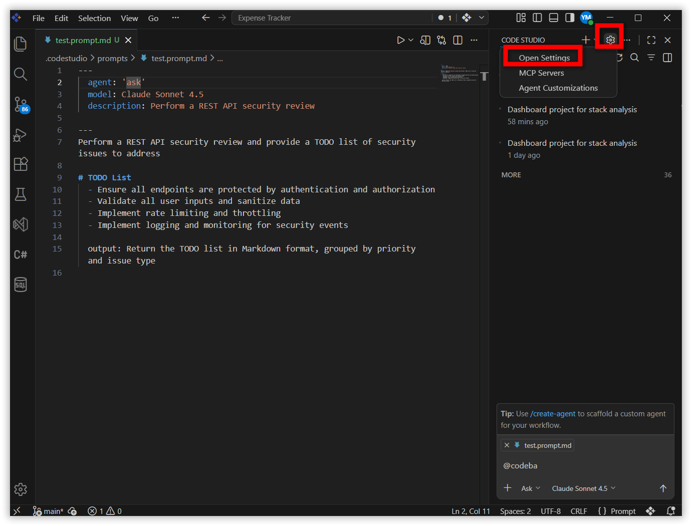The image size is (692, 526).
Task: Refresh the chat sessions list
Action: click(x=620, y=58)
